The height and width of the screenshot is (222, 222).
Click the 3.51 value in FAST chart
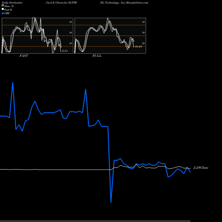click(65, 51)
